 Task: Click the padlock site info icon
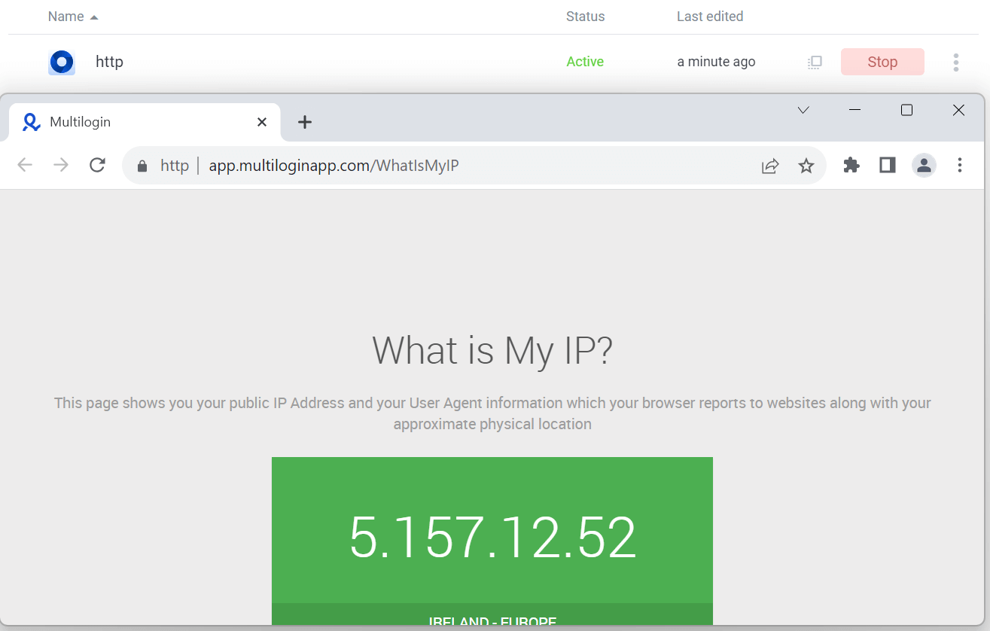coord(142,166)
